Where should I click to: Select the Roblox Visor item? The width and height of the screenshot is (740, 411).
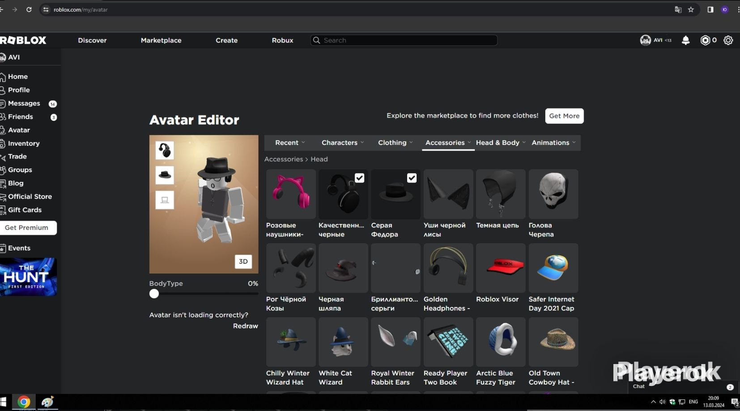(x=501, y=268)
